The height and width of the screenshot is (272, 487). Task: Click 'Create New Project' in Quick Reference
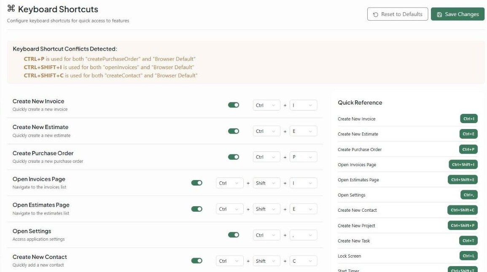point(357,226)
